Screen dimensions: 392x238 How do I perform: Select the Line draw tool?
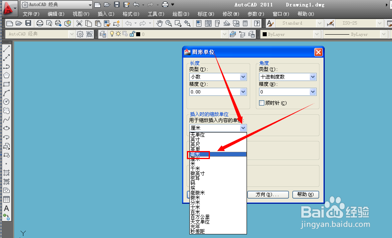(6, 48)
